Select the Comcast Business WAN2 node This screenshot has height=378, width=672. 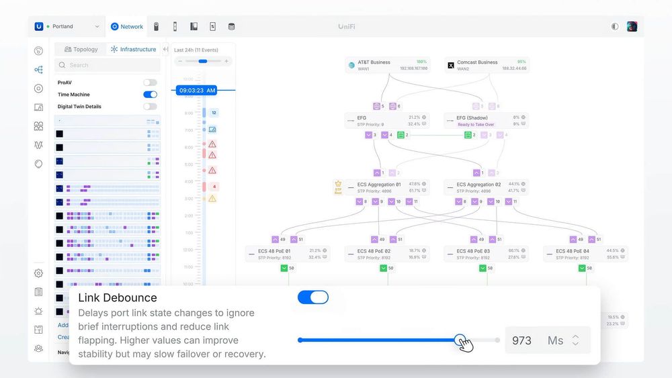(x=487, y=65)
